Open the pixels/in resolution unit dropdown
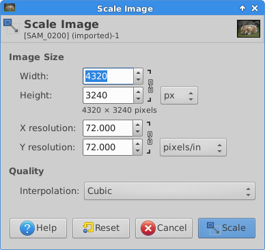This screenshot has height=250, width=265. (x=193, y=148)
